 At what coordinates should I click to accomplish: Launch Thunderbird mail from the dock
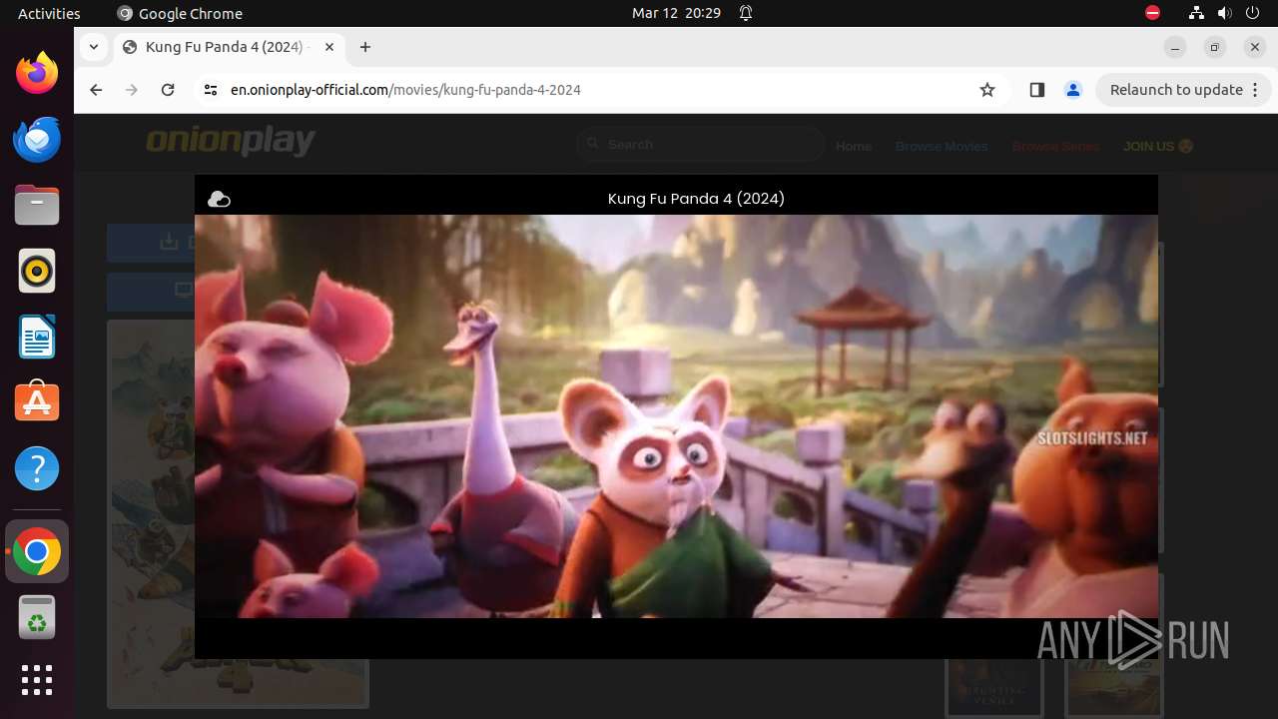tap(37, 139)
